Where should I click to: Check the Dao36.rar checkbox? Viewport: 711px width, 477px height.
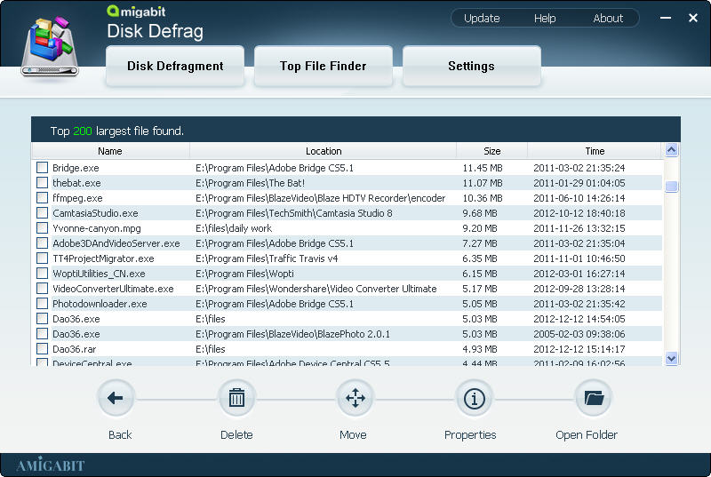(x=42, y=349)
